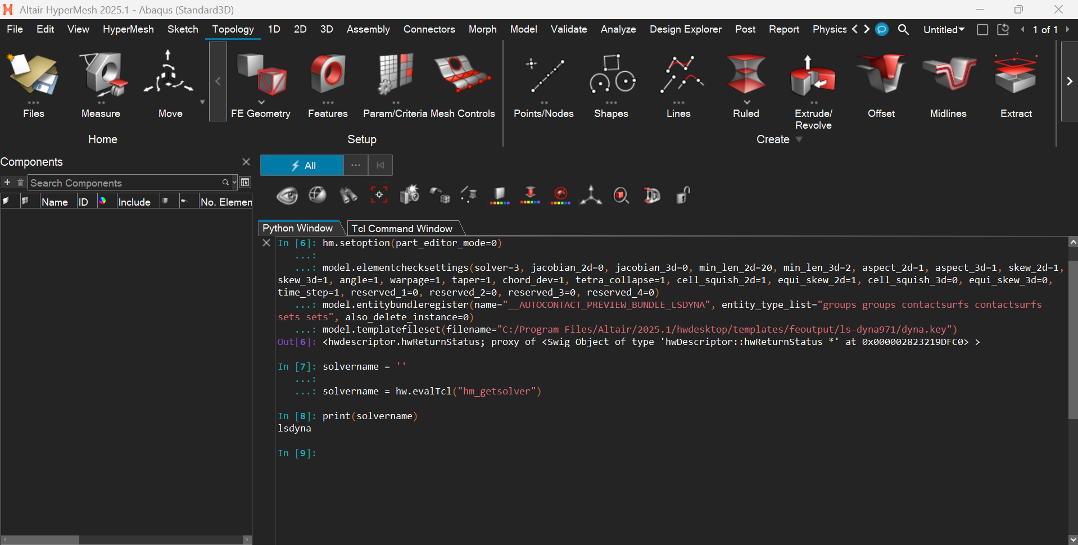
Task: Click the Features tool icon
Action: coord(328,74)
